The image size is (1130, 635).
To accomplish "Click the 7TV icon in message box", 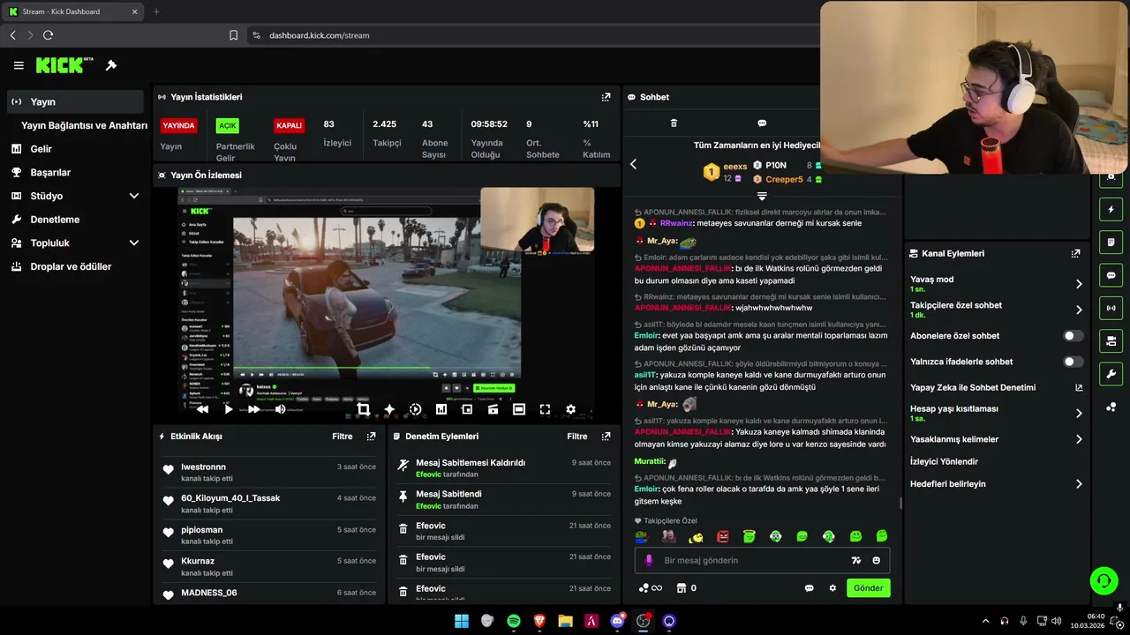I will [855, 560].
